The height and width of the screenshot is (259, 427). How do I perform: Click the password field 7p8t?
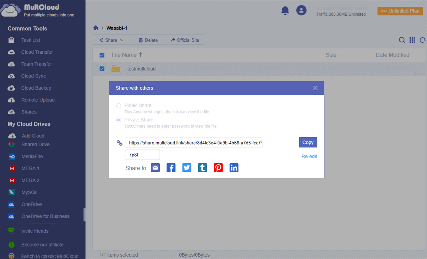coord(143,155)
